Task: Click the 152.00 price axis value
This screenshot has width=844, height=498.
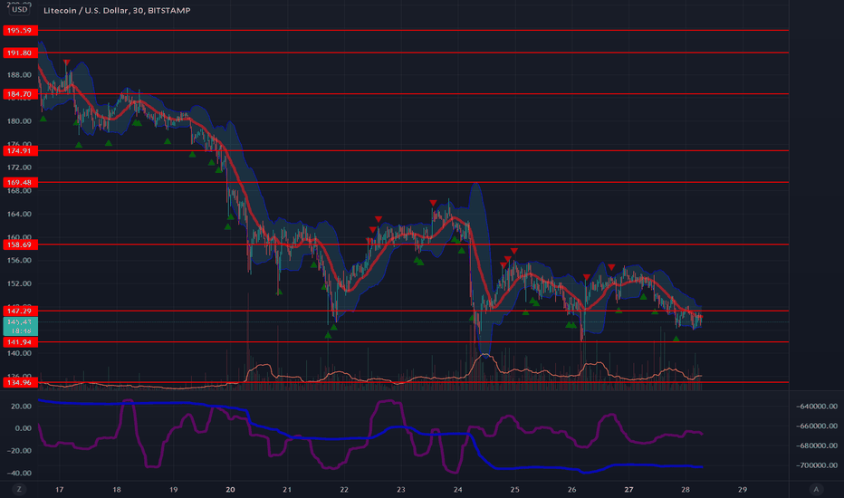Action: (19, 283)
